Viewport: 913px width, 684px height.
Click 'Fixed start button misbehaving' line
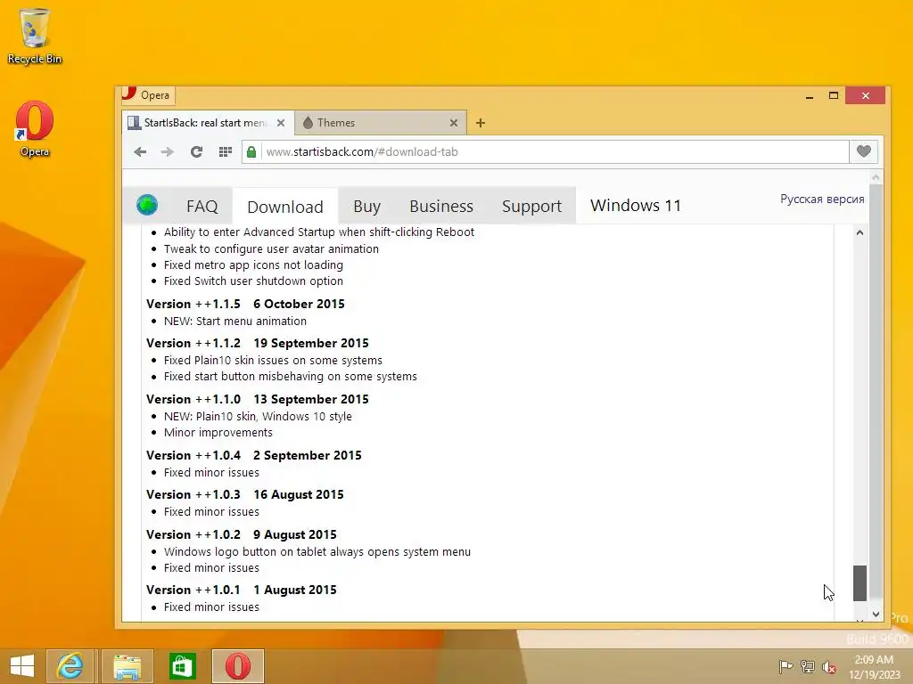pyautogui.click(x=291, y=377)
